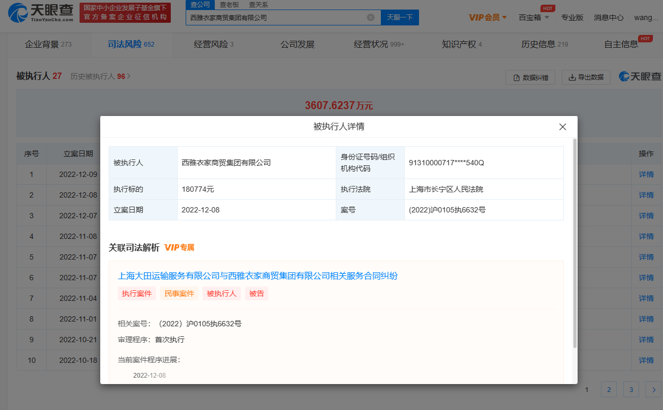Click the 国家中小企业发展子基金 banner
This screenshot has width=663, height=410.
[x=125, y=12]
